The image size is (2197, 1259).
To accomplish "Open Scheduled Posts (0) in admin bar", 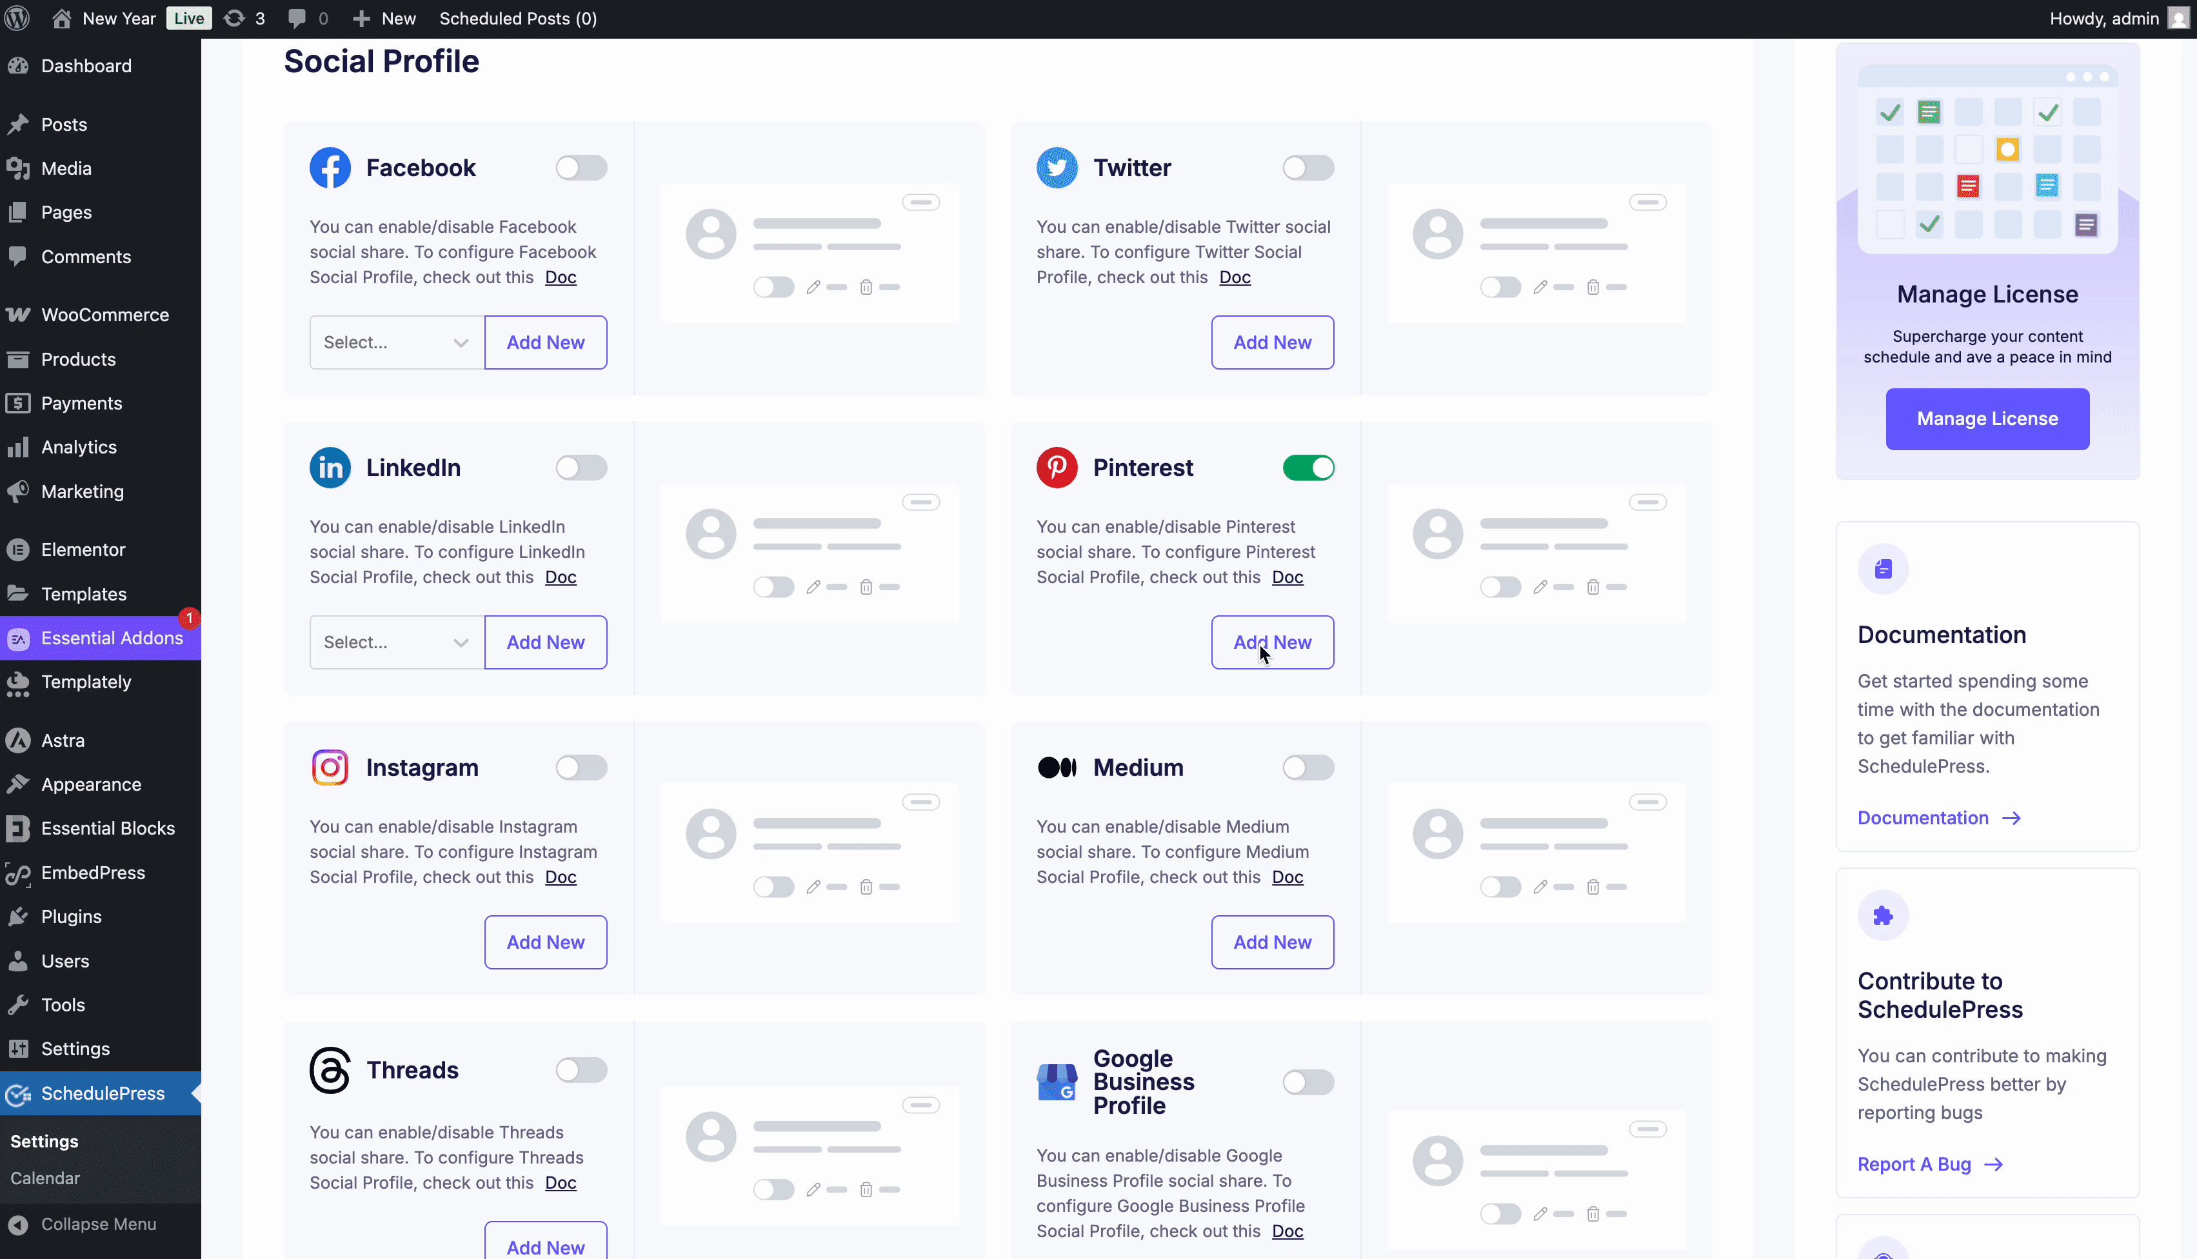I will tap(518, 18).
